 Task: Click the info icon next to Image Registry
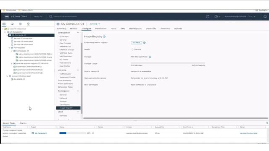pyautogui.click(x=104, y=36)
